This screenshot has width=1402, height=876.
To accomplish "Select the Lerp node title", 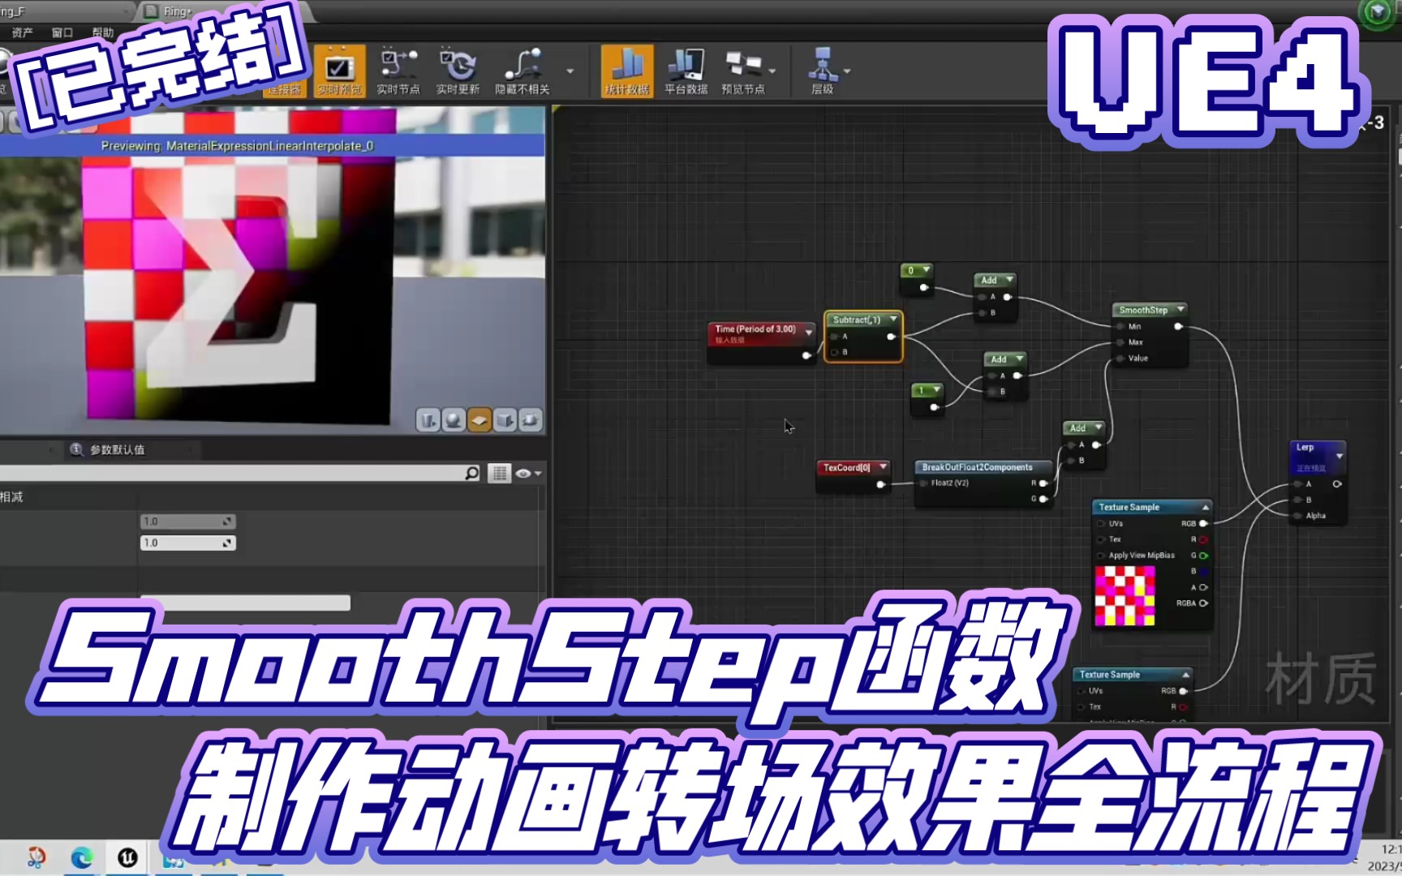I will pos(1305,447).
